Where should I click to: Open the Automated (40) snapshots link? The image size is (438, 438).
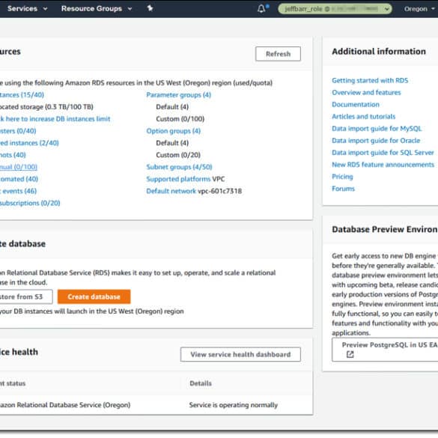tap(19, 179)
